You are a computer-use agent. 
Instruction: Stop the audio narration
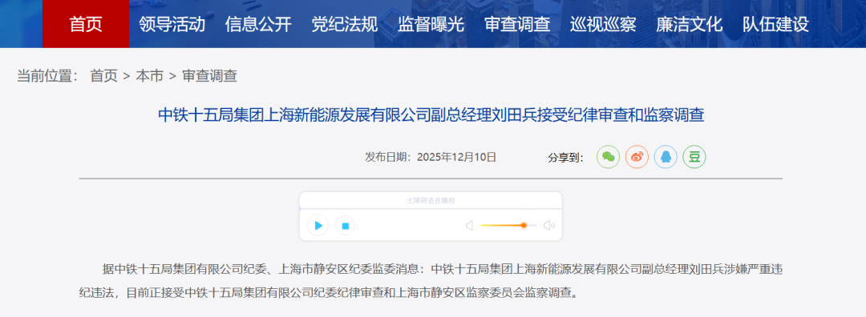(x=345, y=226)
